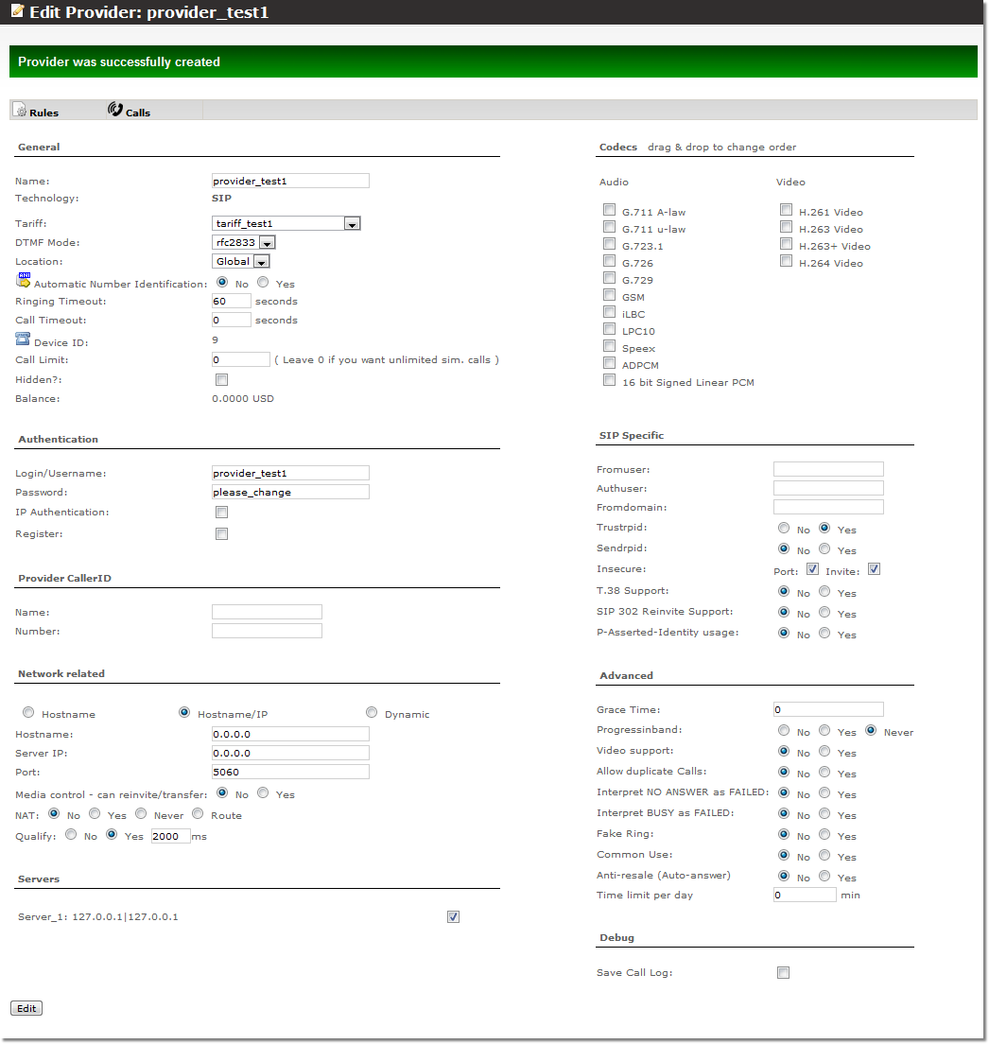The width and height of the screenshot is (989, 1044).
Task: Check the H.264 Video codec
Action: pos(786,261)
